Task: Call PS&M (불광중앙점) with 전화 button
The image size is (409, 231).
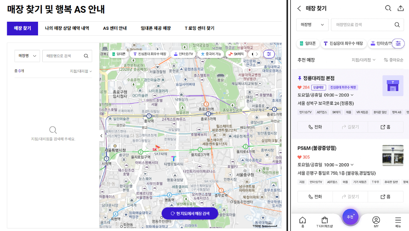Action: (315, 196)
